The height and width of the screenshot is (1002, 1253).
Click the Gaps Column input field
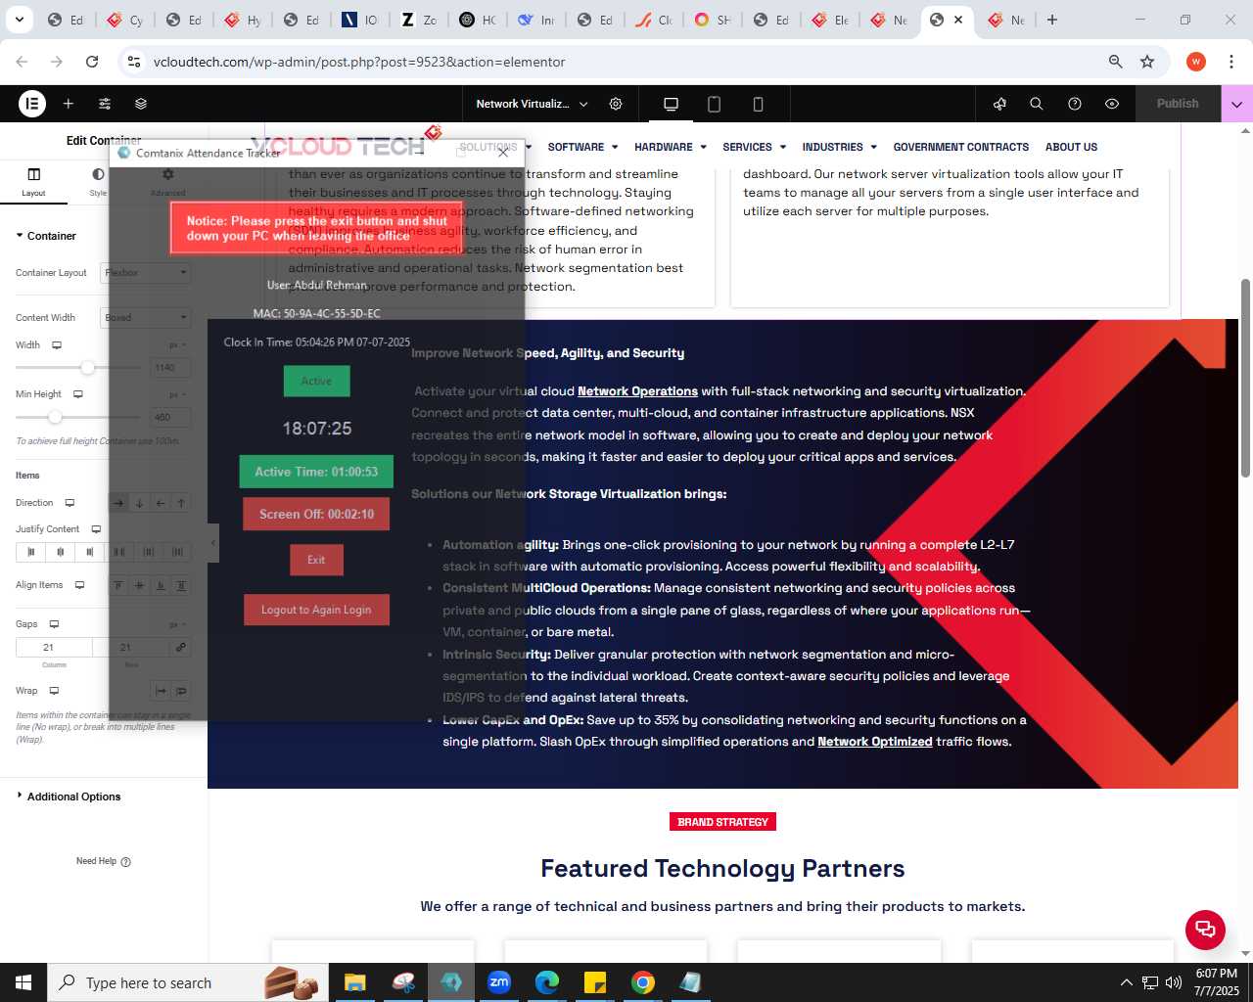click(x=54, y=648)
